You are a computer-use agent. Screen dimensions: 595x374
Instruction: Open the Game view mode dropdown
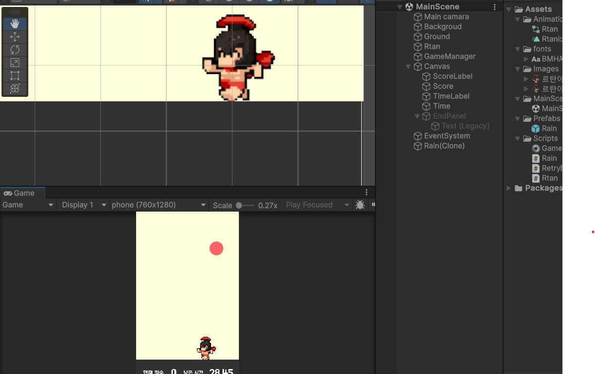(28, 205)
